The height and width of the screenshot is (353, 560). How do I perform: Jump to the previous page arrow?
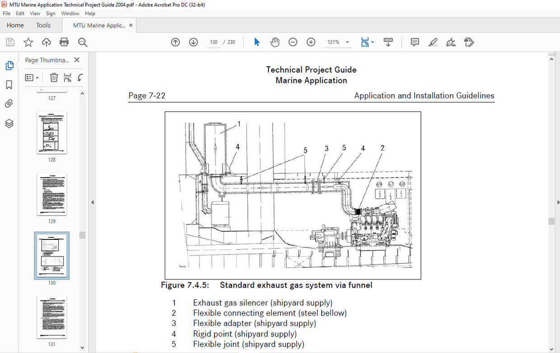pos(175,42)
